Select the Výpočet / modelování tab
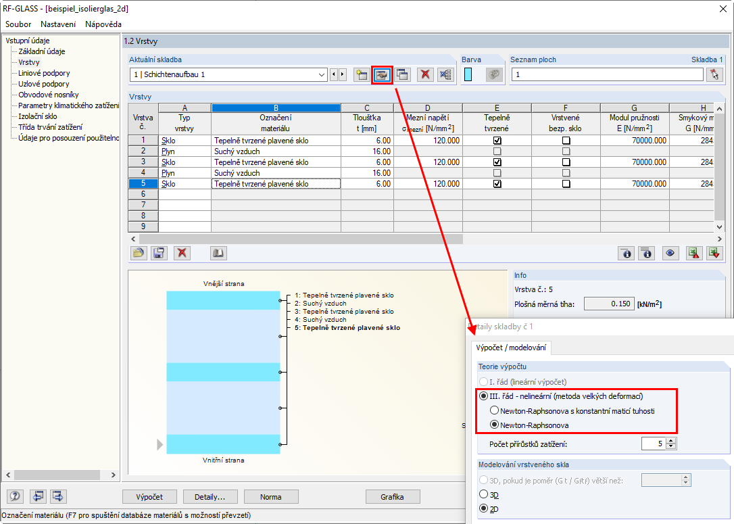This screenshot has height=524, width=734. [x=511, y=348]
